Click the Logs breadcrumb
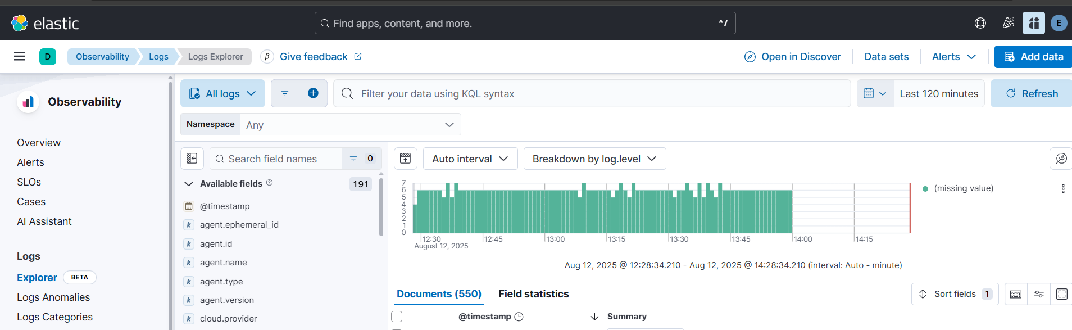The image size is (1072, 330). click(158, 56)
